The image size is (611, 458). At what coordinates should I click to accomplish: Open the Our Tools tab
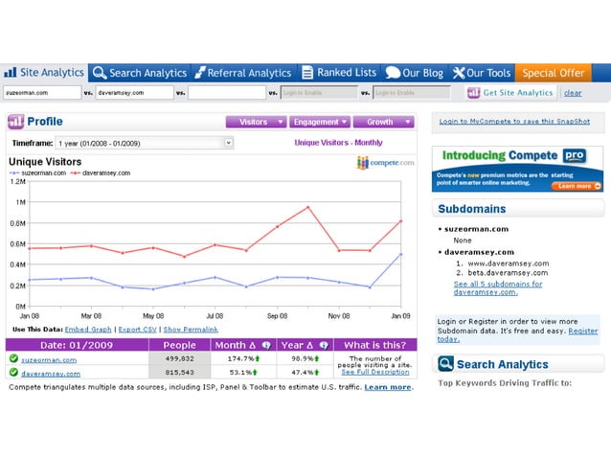tap(482, 73)
